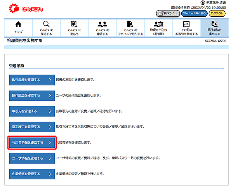
Task: Open 操作履歴を確認する
Action: (x=32, y=96)
